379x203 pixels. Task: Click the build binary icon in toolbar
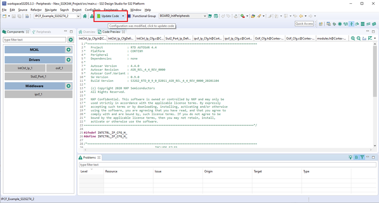click(x=27, y=16)
